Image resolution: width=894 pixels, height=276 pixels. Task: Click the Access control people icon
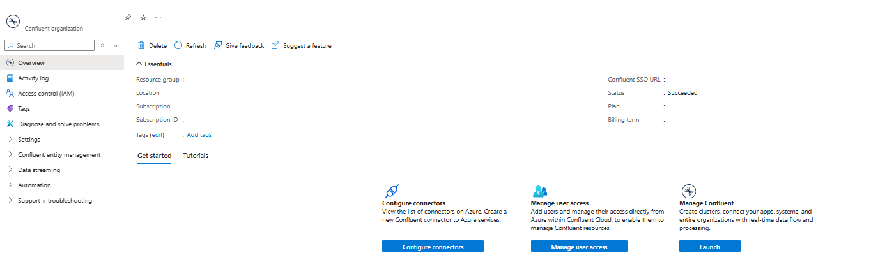(10, 93)
